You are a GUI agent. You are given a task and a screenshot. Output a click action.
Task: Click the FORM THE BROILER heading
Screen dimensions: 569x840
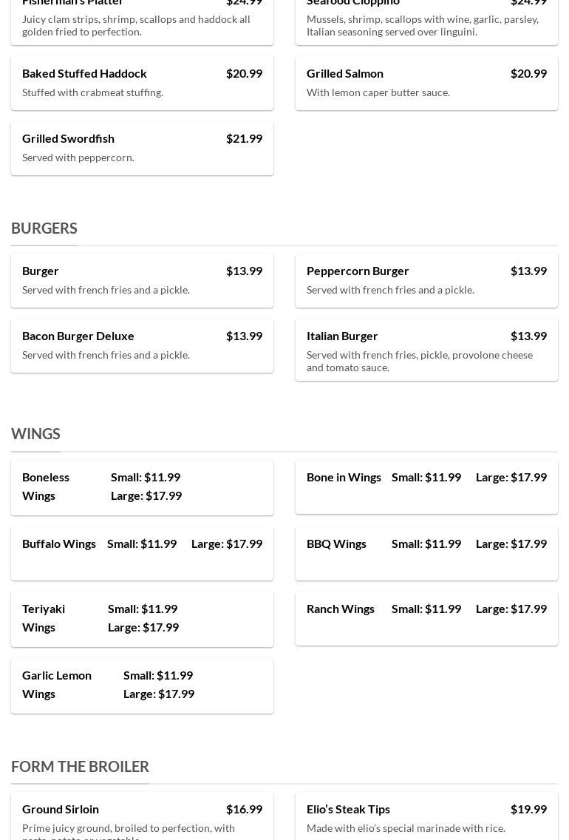[80, 767]
